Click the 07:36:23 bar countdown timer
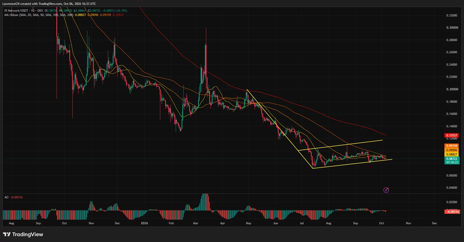The width and height of the screenshot is (464, 242). pos(452,162)
